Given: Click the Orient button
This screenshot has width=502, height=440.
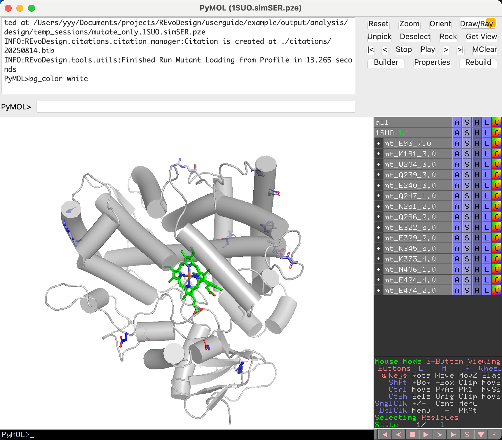Looking at the screenshot, I should pos(440,24).
